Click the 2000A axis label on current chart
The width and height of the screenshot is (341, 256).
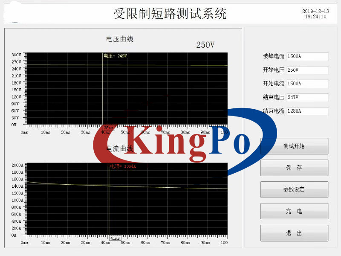click(x=17, y=165)
